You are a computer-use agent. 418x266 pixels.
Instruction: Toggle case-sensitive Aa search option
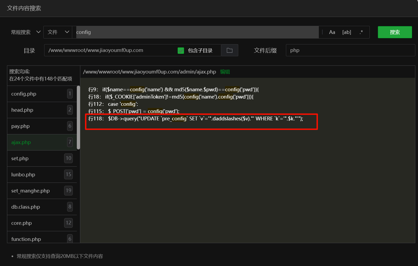[332, 32]
